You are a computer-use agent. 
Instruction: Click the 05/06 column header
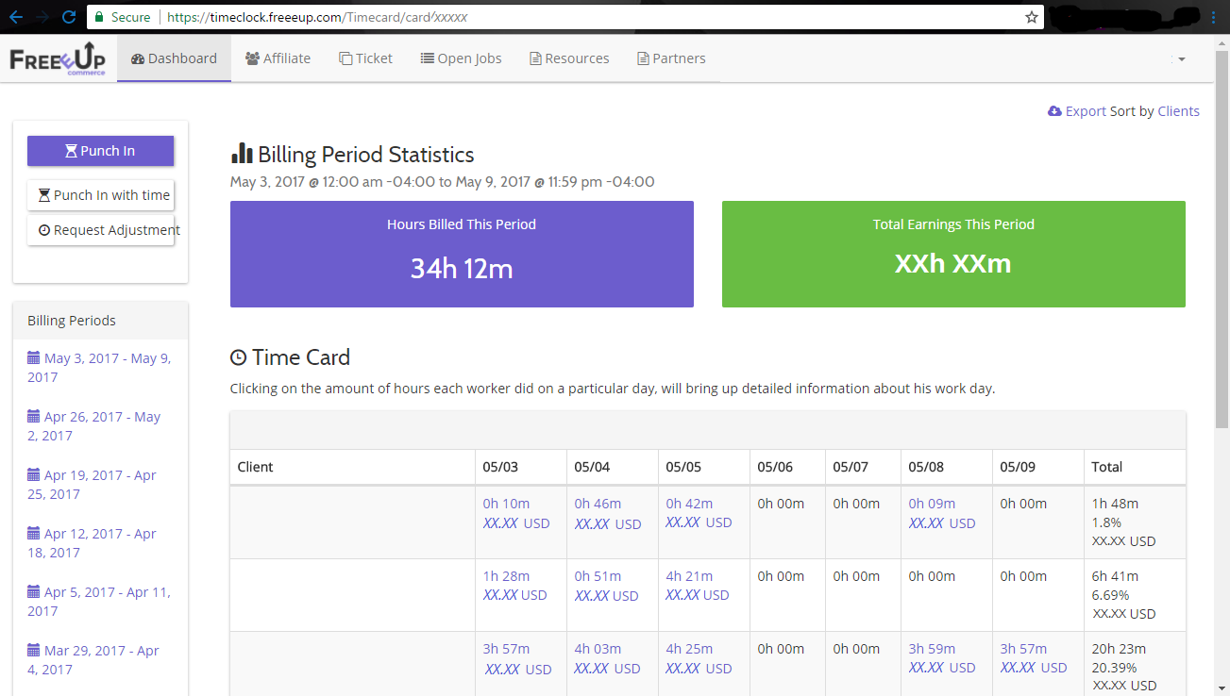(x=787, y=467)
